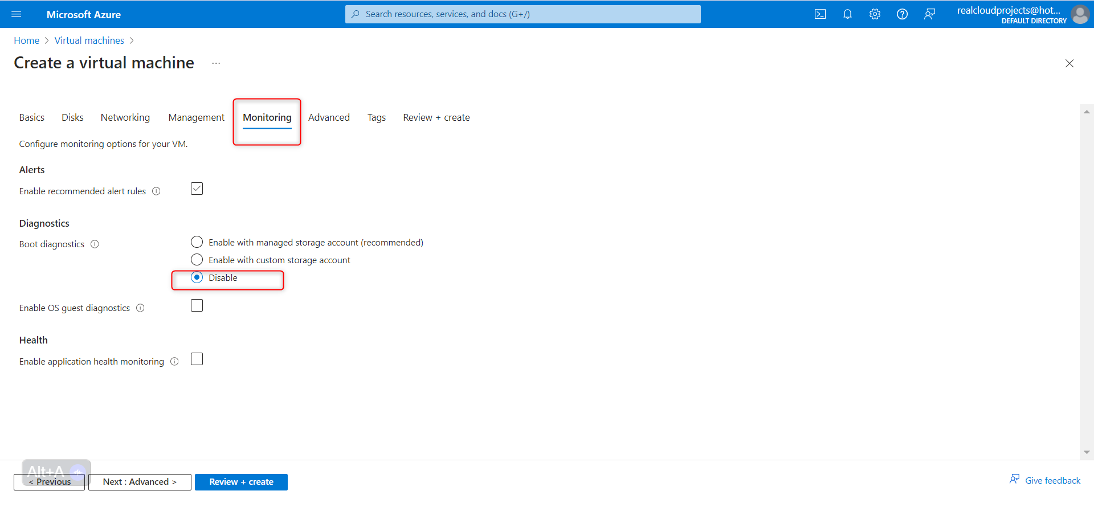This screenshot has width=1094, height=507.
Task: Open portal settings gear
Action: coord(875,14)
